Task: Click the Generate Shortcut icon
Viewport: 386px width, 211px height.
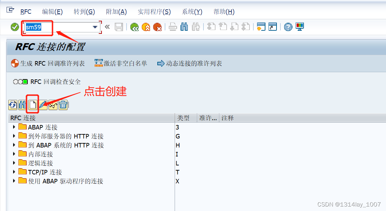Action: 272,27
